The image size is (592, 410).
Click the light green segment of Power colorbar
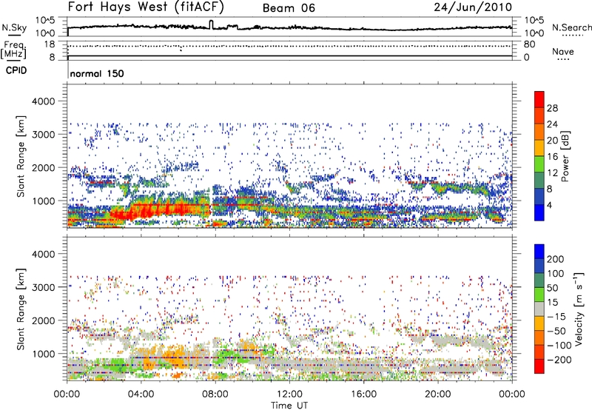click(539, 164)
